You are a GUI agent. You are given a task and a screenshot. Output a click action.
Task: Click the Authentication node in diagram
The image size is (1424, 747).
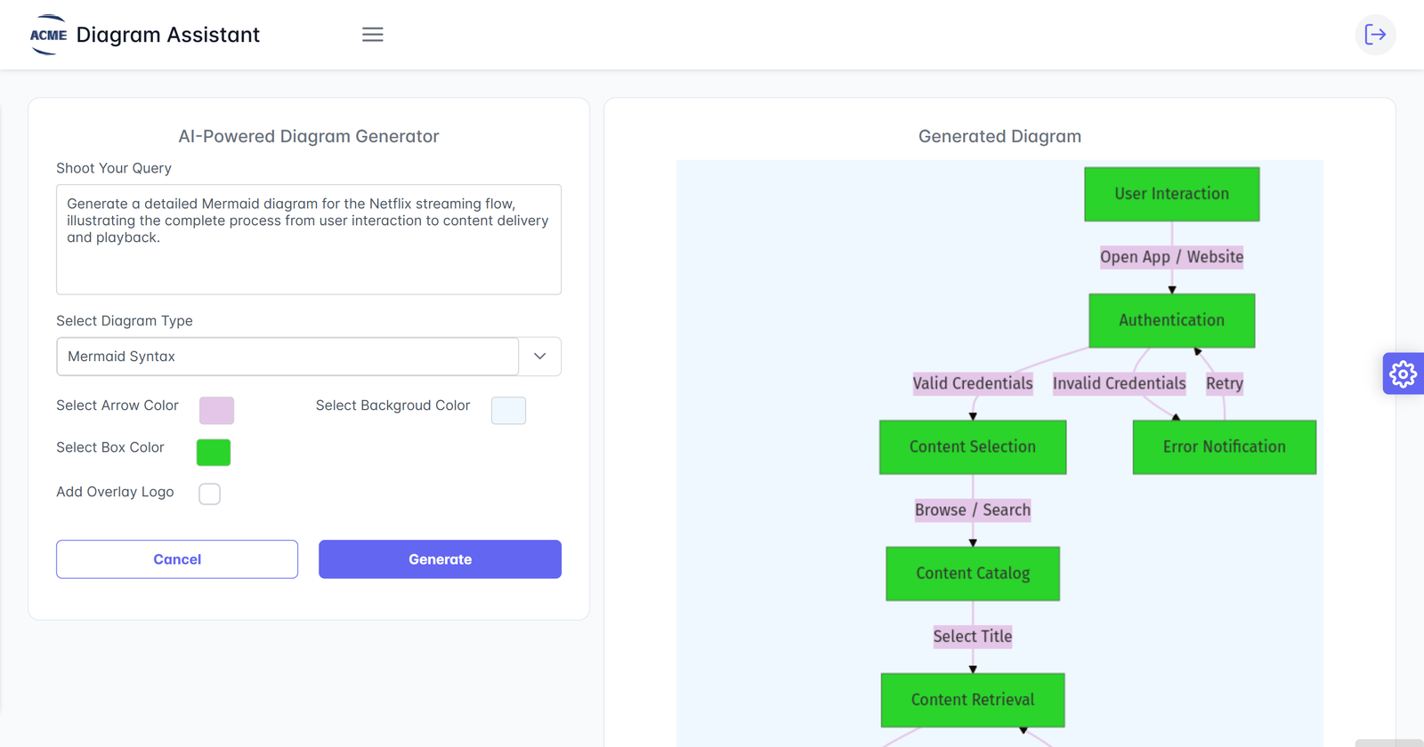click(1171, 320)
